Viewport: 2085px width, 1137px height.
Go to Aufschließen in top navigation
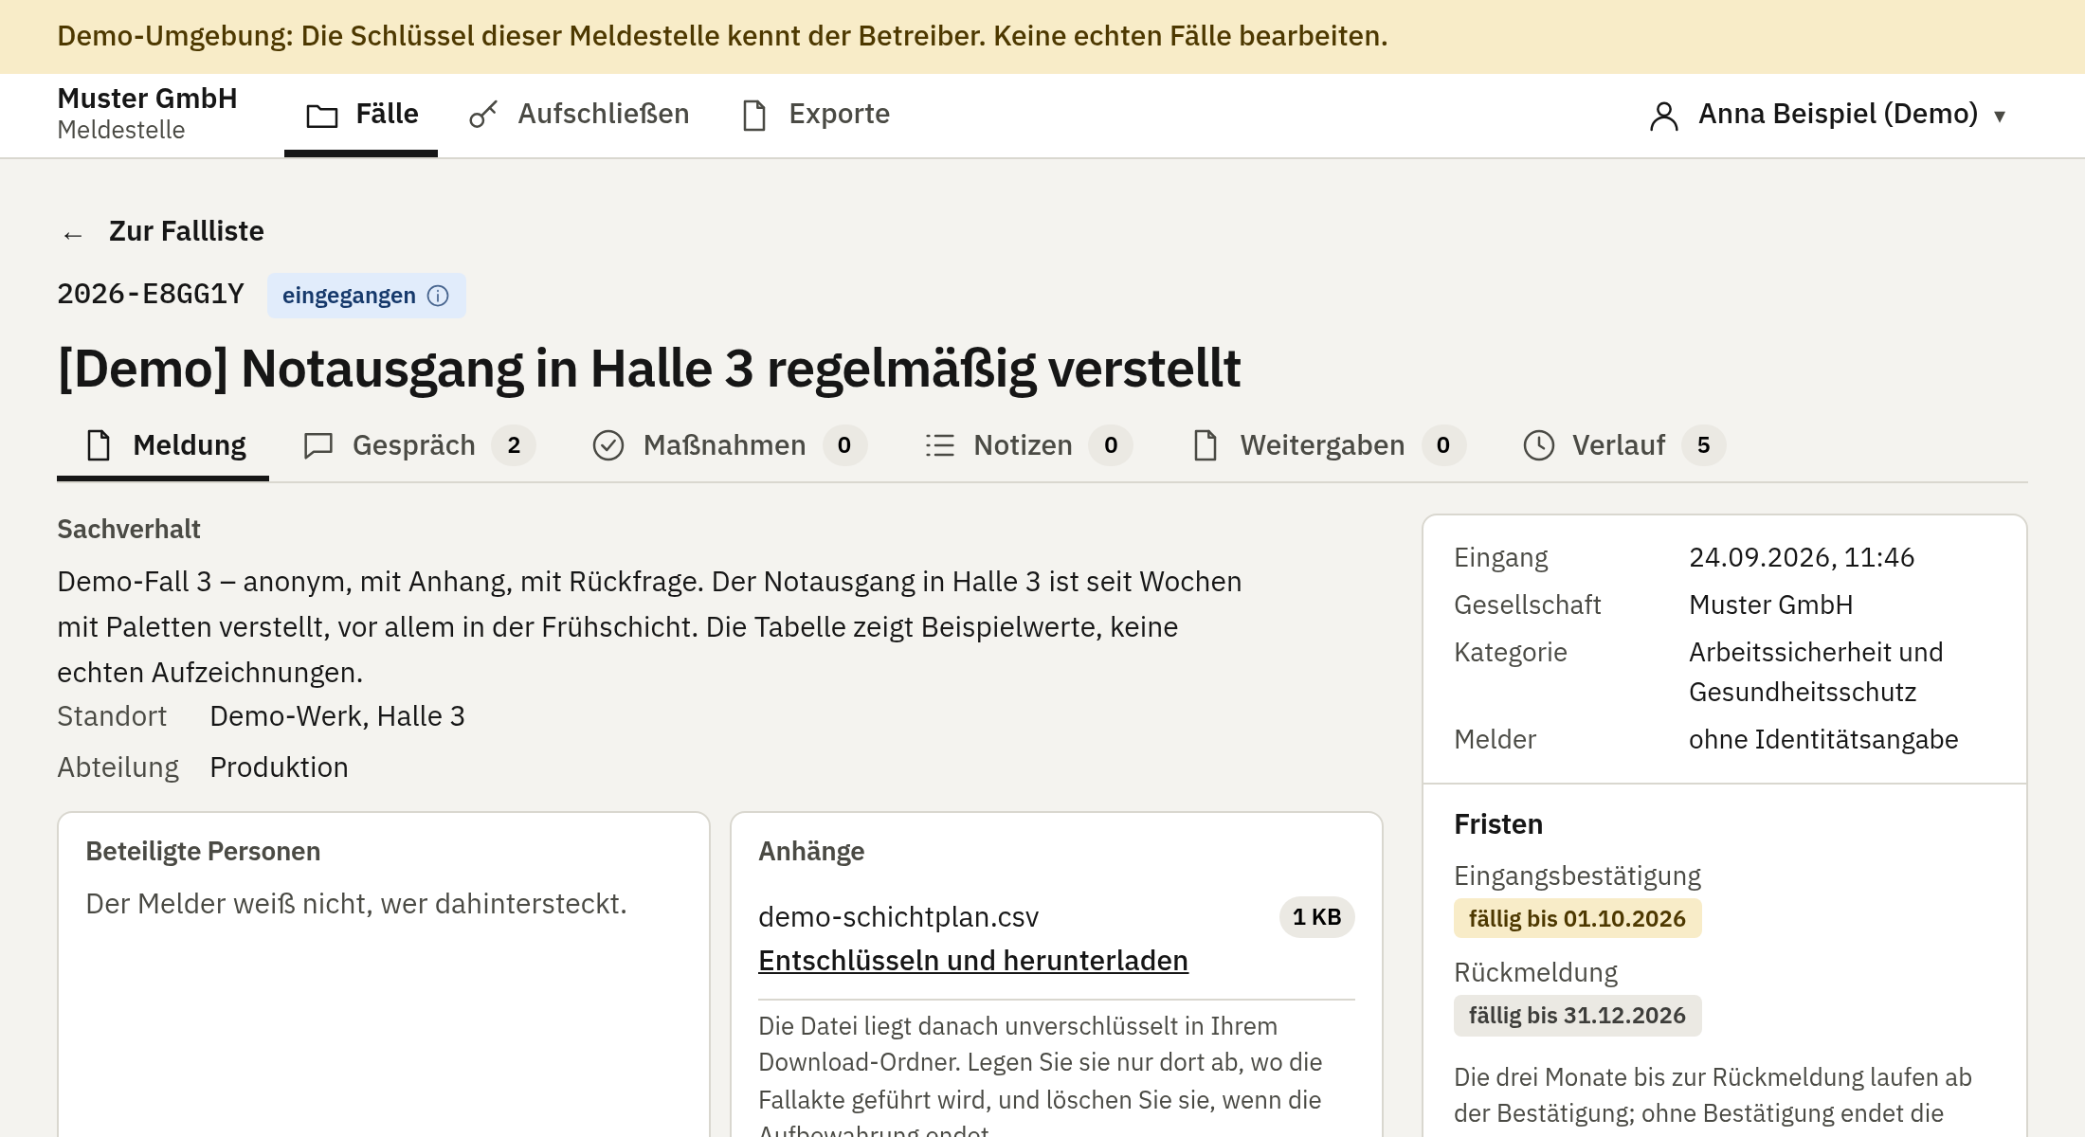click(x=579, y=115)
